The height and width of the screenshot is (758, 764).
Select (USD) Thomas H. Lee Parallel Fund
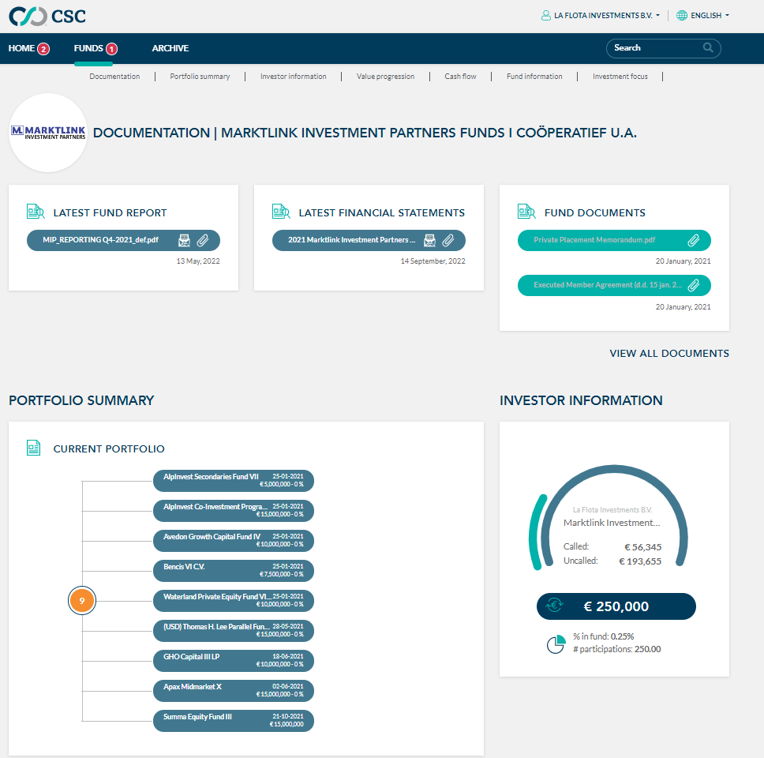pyautogui.click(x=234, y=631)
